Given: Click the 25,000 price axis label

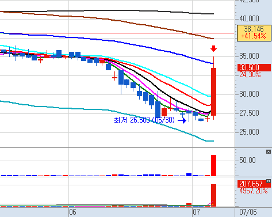Looking at the screenshot, I should (249, 132).
